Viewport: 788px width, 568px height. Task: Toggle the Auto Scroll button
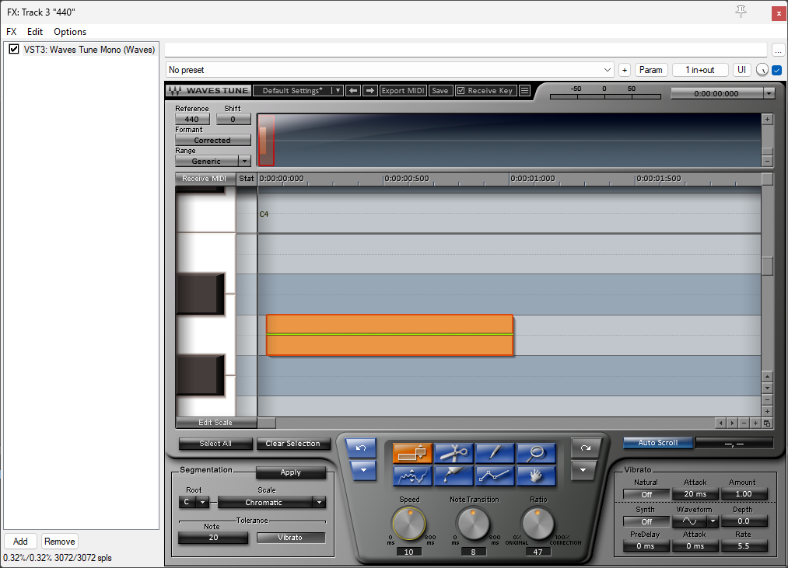[x=658, y=442]
